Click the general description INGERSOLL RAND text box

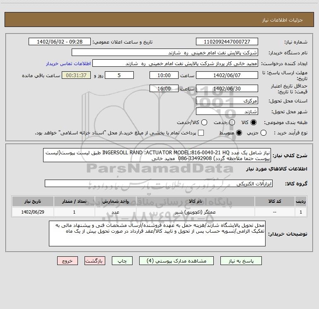point(157,155)
